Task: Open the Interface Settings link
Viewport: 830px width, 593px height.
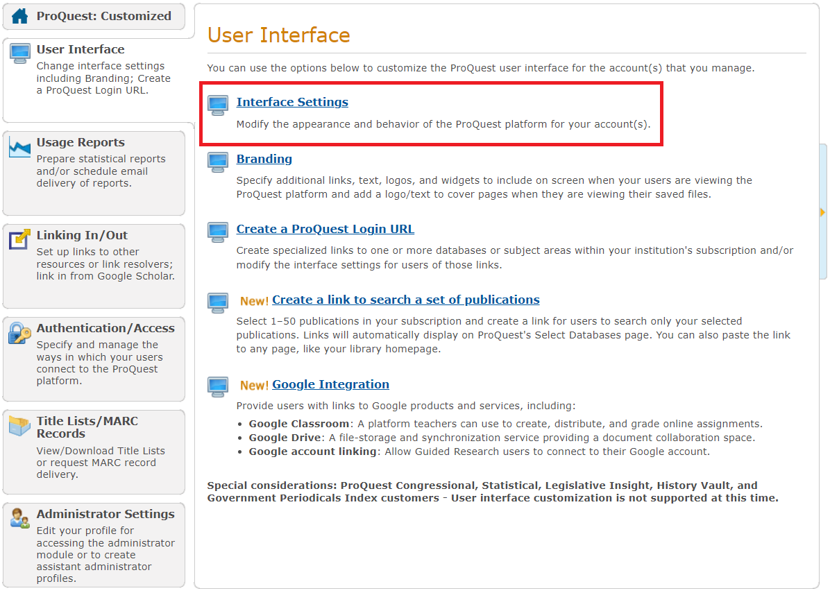Action: [292, 102]
